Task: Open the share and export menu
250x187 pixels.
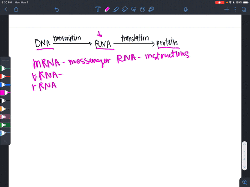Action: tap(16, 9)
